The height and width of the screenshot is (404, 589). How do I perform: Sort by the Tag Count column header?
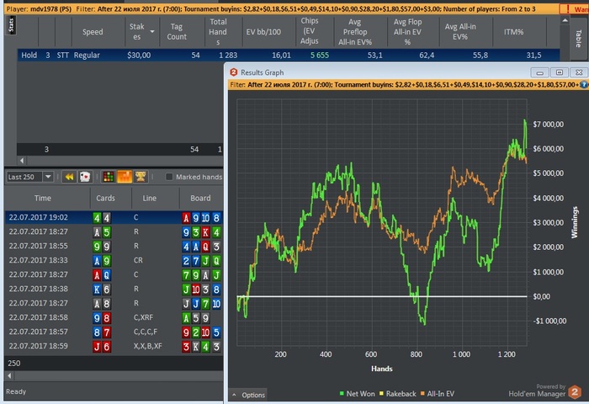[x=177, y=32]
